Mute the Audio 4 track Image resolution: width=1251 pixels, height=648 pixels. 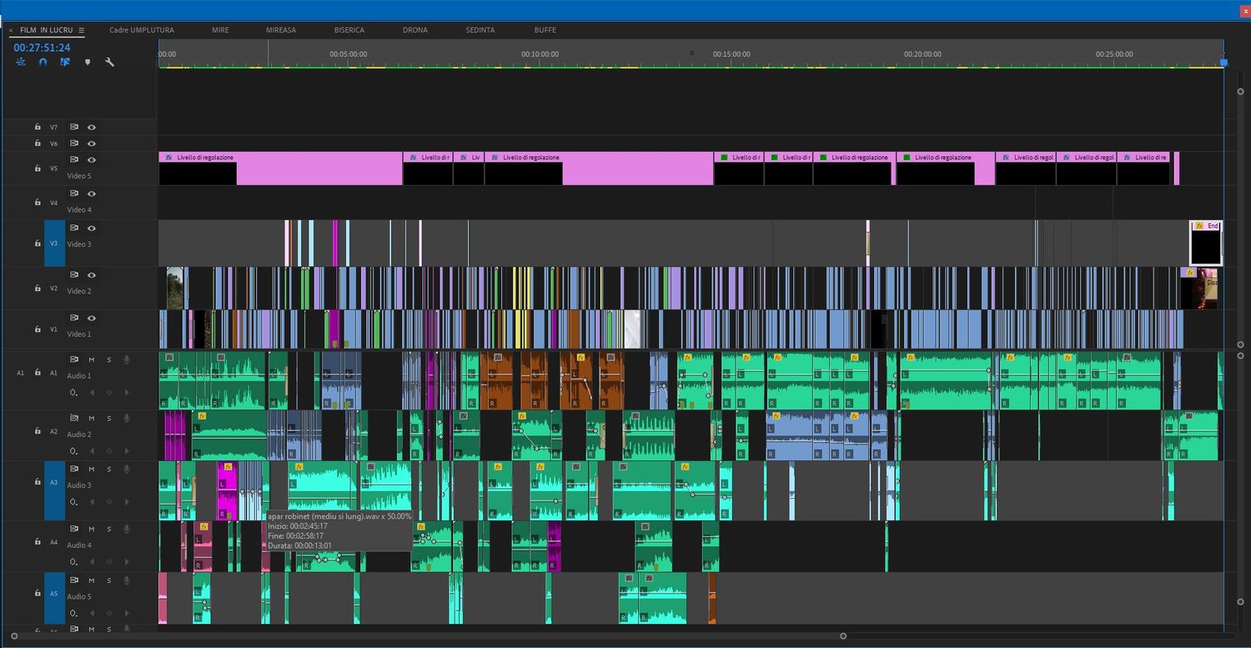coord(92,529)
